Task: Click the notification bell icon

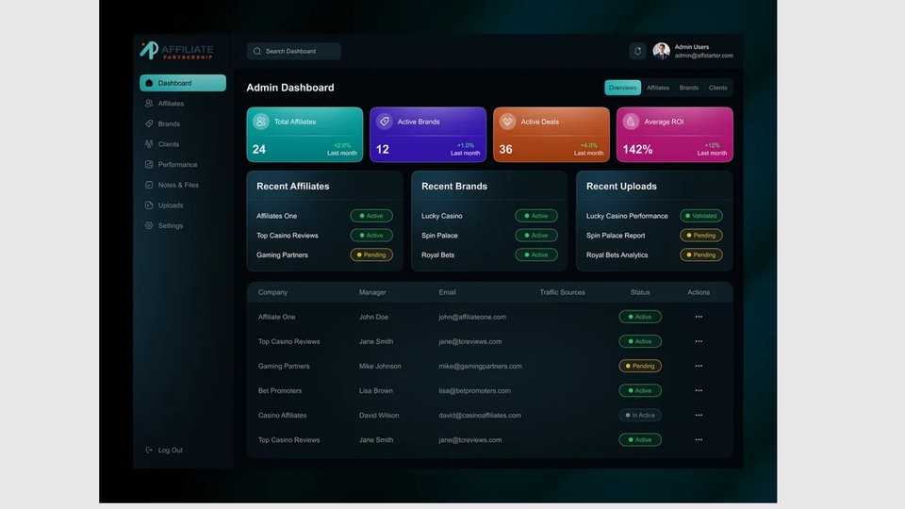Action: coord(637,51)
